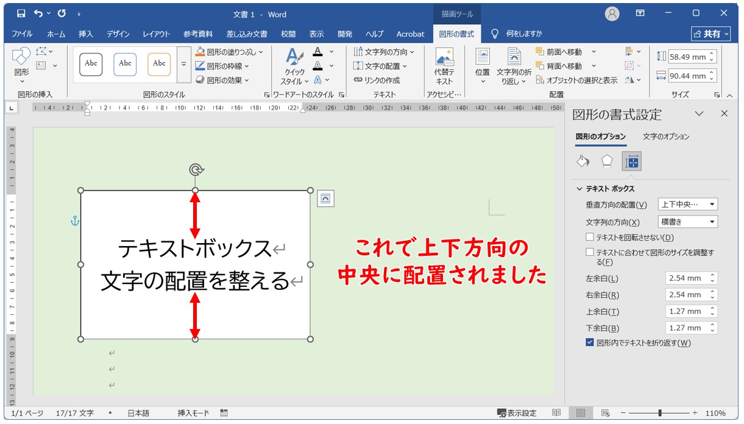Click 何をしますか search box
Screen dimensions: 744x424
(x=517, y=34)
